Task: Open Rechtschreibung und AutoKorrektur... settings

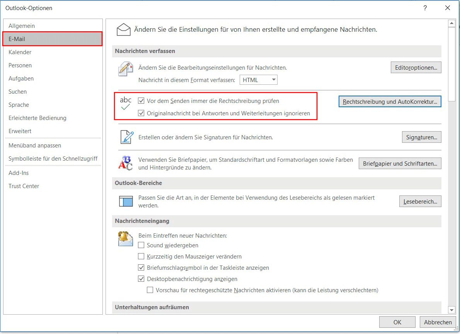Action: coord(390,102)
